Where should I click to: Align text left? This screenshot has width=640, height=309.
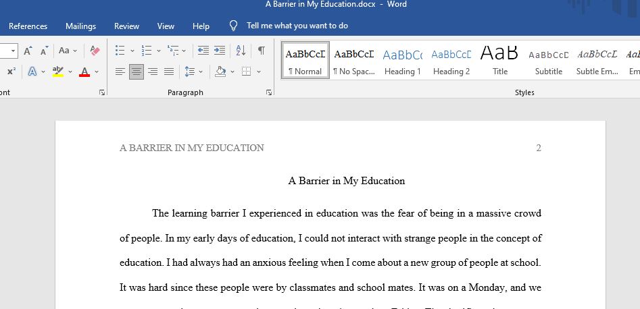tap(120, 72)
